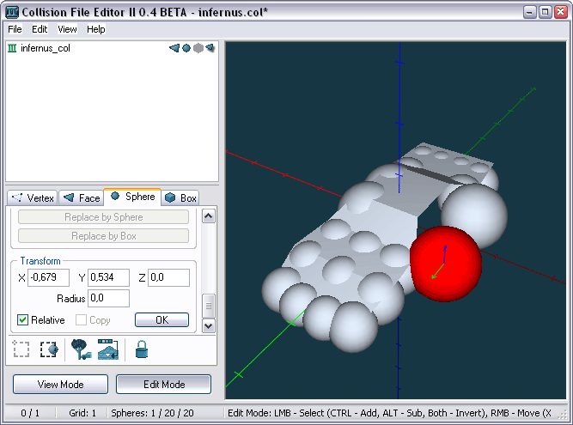Tick the greyed Copy checkbox
Image resolution: width=573 pixels, height=425 pixels.
[81, 320]
